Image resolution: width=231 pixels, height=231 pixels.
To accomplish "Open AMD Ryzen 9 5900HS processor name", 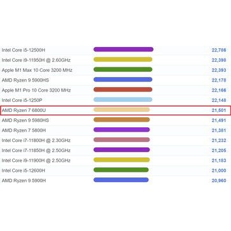I will tap(25, 80).
